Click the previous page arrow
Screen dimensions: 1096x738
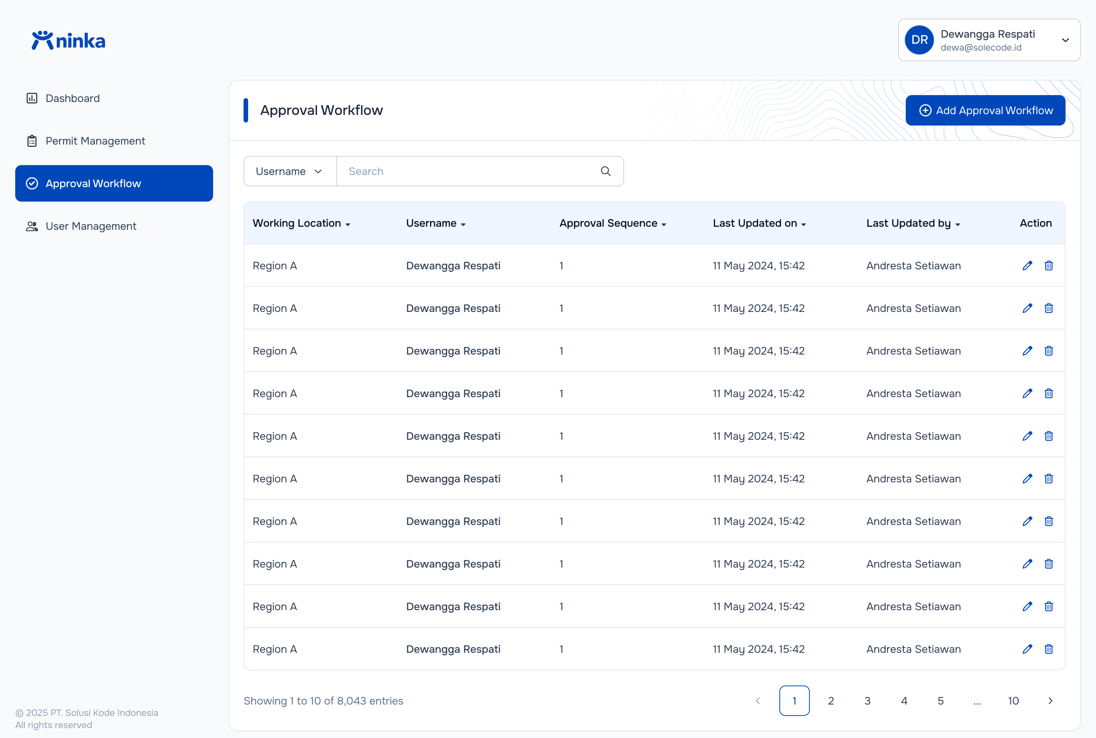[758, 700]
